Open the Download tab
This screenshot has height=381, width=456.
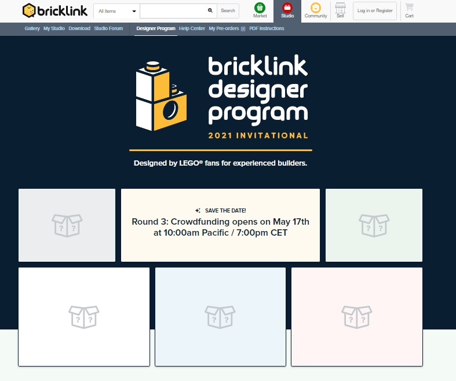point(79,28)
